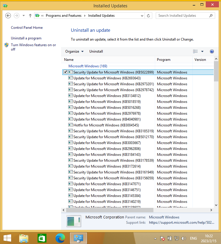
Task: Click the volume speaker tray icon
Action: point(183,238)
